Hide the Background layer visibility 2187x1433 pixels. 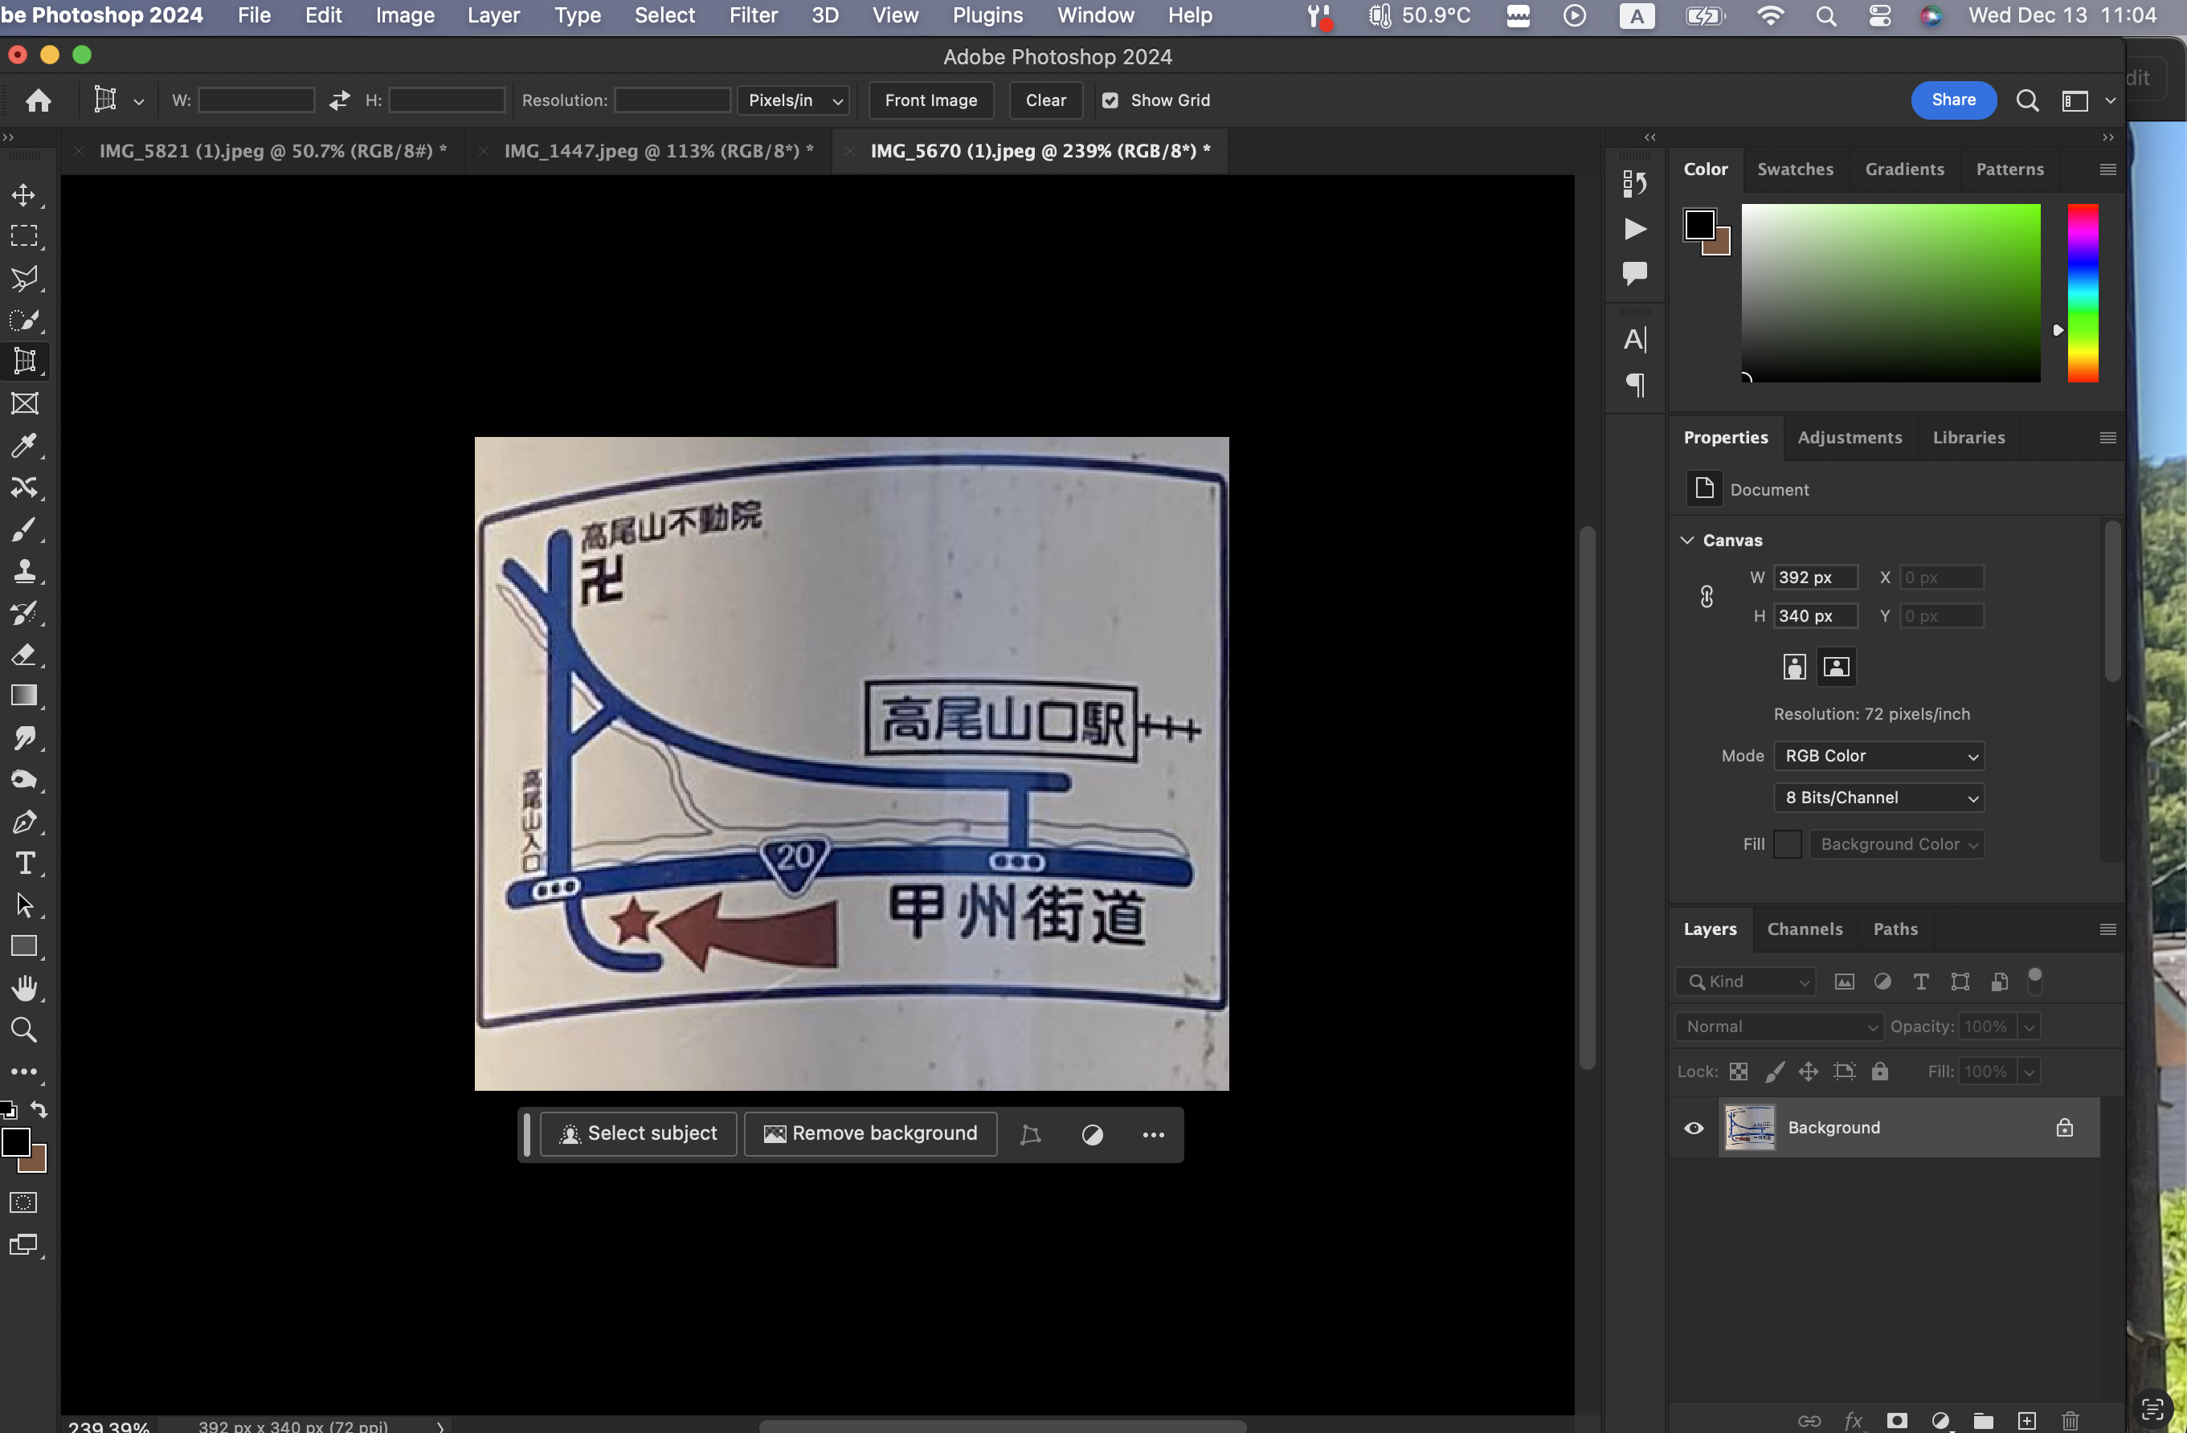point(1693,1128)
